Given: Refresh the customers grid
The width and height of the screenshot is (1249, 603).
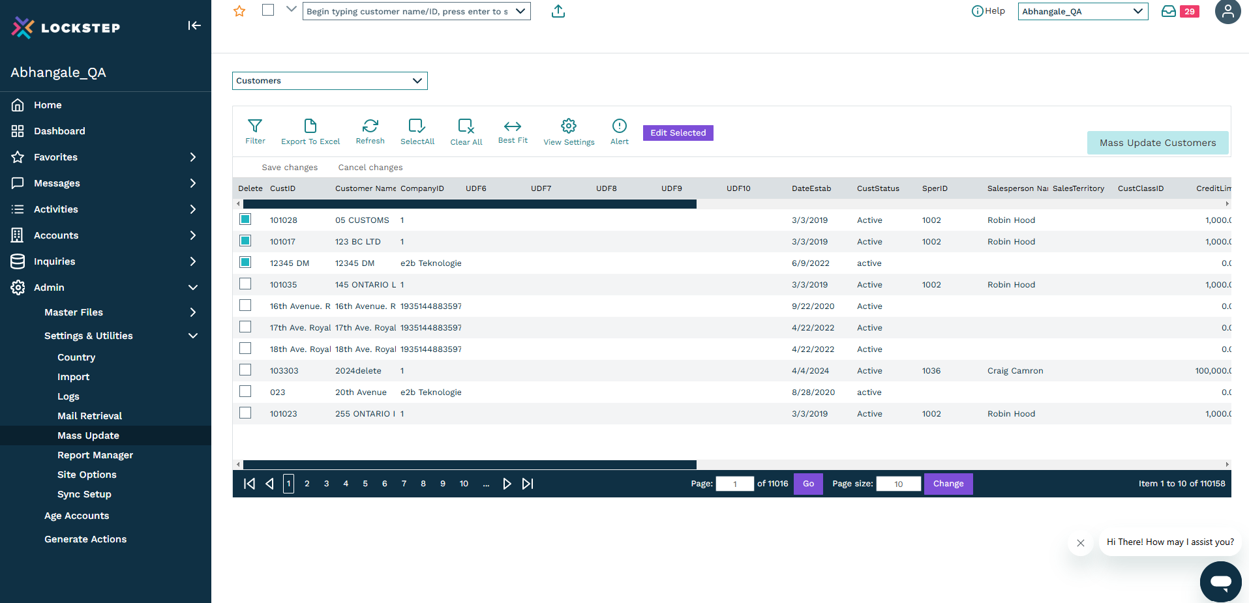Looking at the screenshot, I should point(370,126).
